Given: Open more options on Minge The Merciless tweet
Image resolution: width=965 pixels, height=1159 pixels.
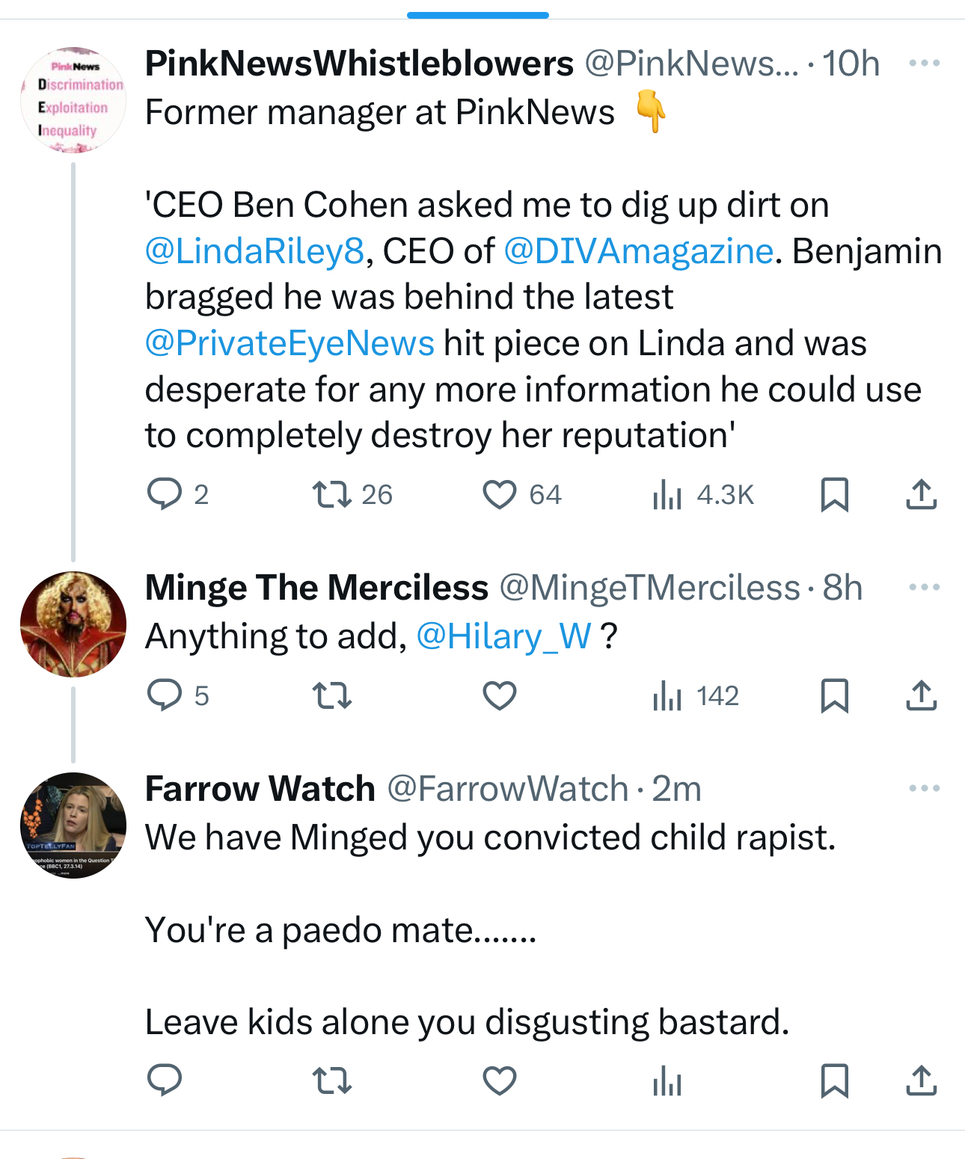Looking at the screenshot, I should (924, 588).
